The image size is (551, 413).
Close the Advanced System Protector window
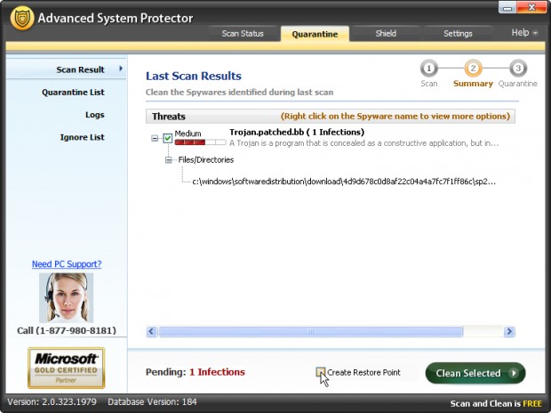pos(531,7)
